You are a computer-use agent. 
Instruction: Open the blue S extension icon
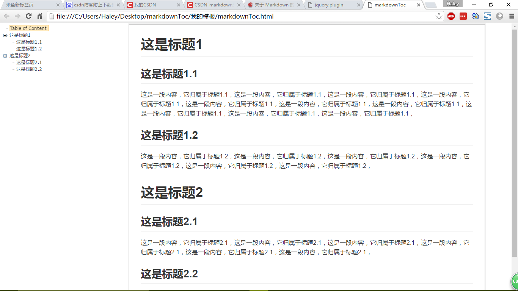(487, 16)
